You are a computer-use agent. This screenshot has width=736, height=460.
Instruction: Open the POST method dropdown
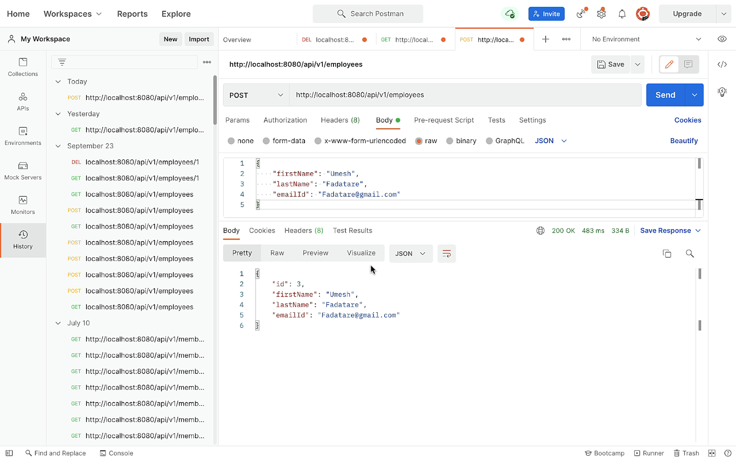[x=256, y=95]
